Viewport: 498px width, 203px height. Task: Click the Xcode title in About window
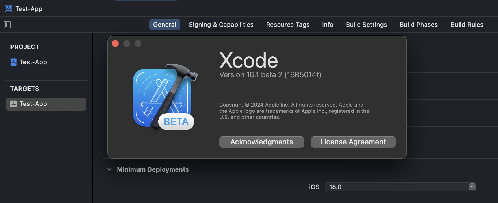pos(249,60)
